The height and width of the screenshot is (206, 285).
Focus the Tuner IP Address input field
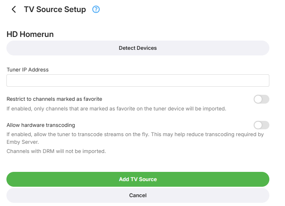[x=138, y=80]
